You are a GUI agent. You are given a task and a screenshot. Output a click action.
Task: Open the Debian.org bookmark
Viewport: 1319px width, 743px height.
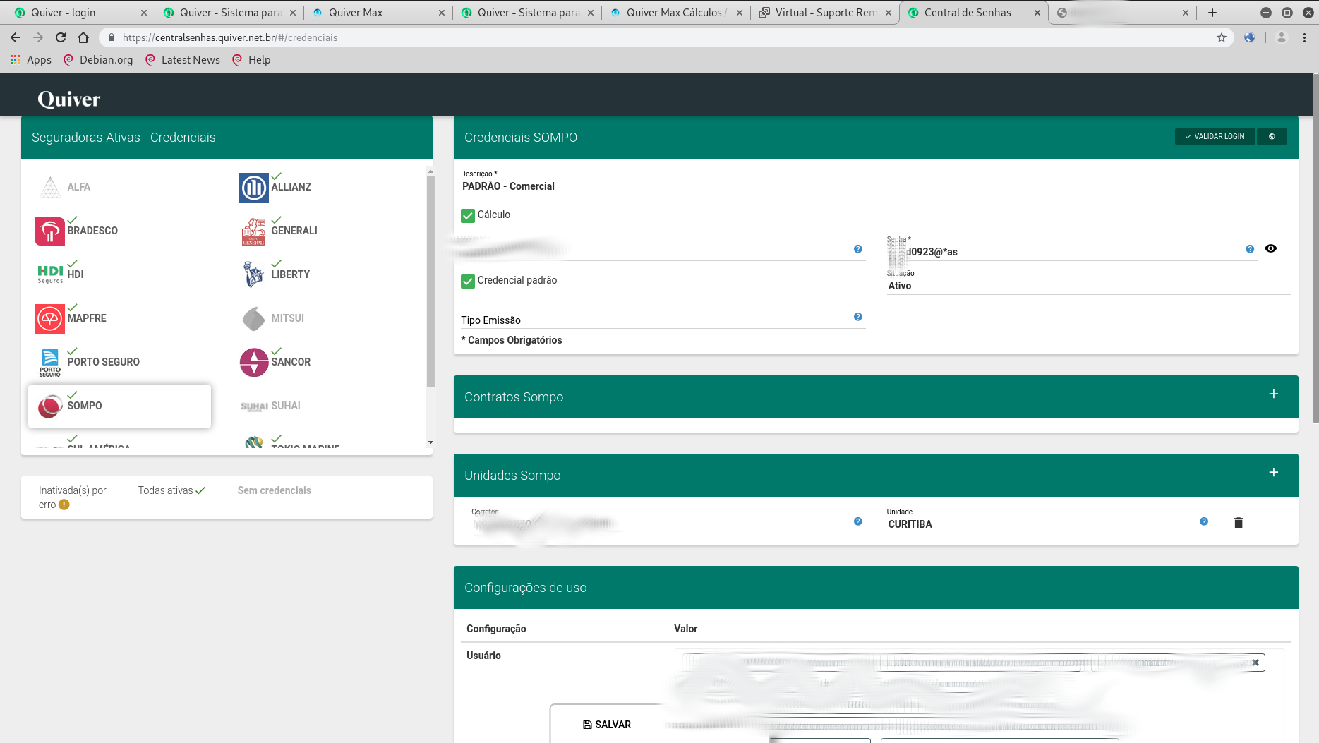98,60
